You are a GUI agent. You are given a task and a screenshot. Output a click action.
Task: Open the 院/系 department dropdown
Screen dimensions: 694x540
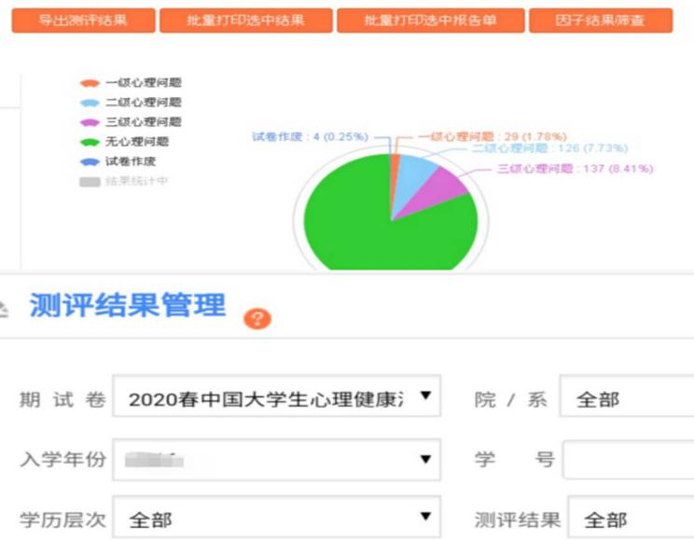coord(627,398)
